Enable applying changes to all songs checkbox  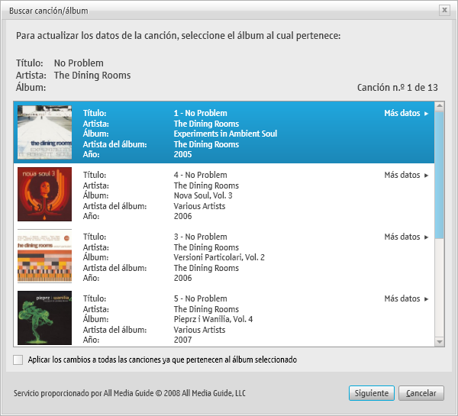(x=18, y=360)
